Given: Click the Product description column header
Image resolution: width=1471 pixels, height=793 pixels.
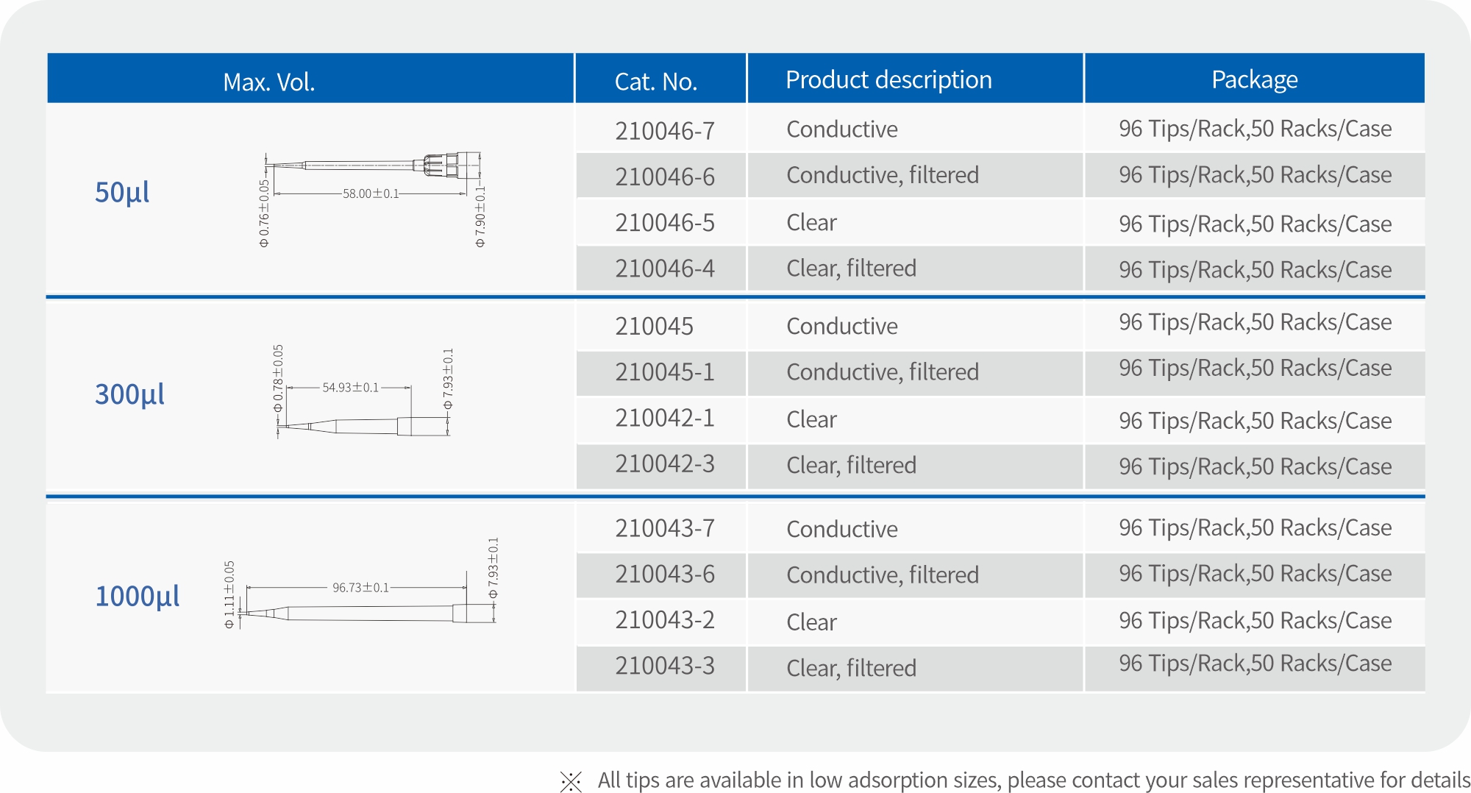Looking at the screenshot, I should 888,79.
